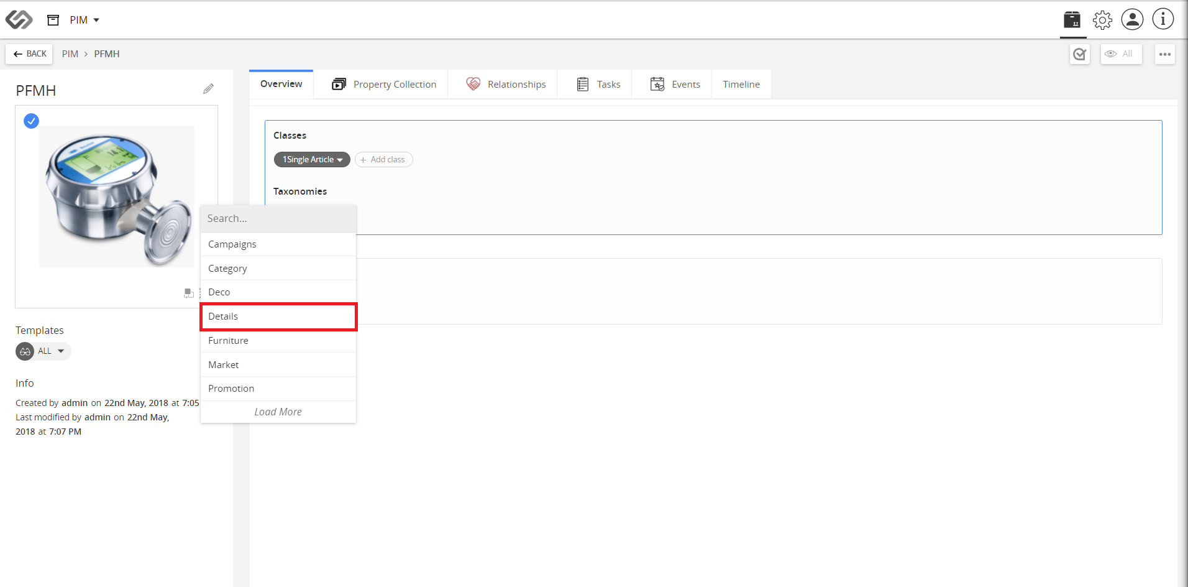This screenshot has height=587, width=1188.
Task: Switch to the Overview tab
Action: (x=281, y=84)
